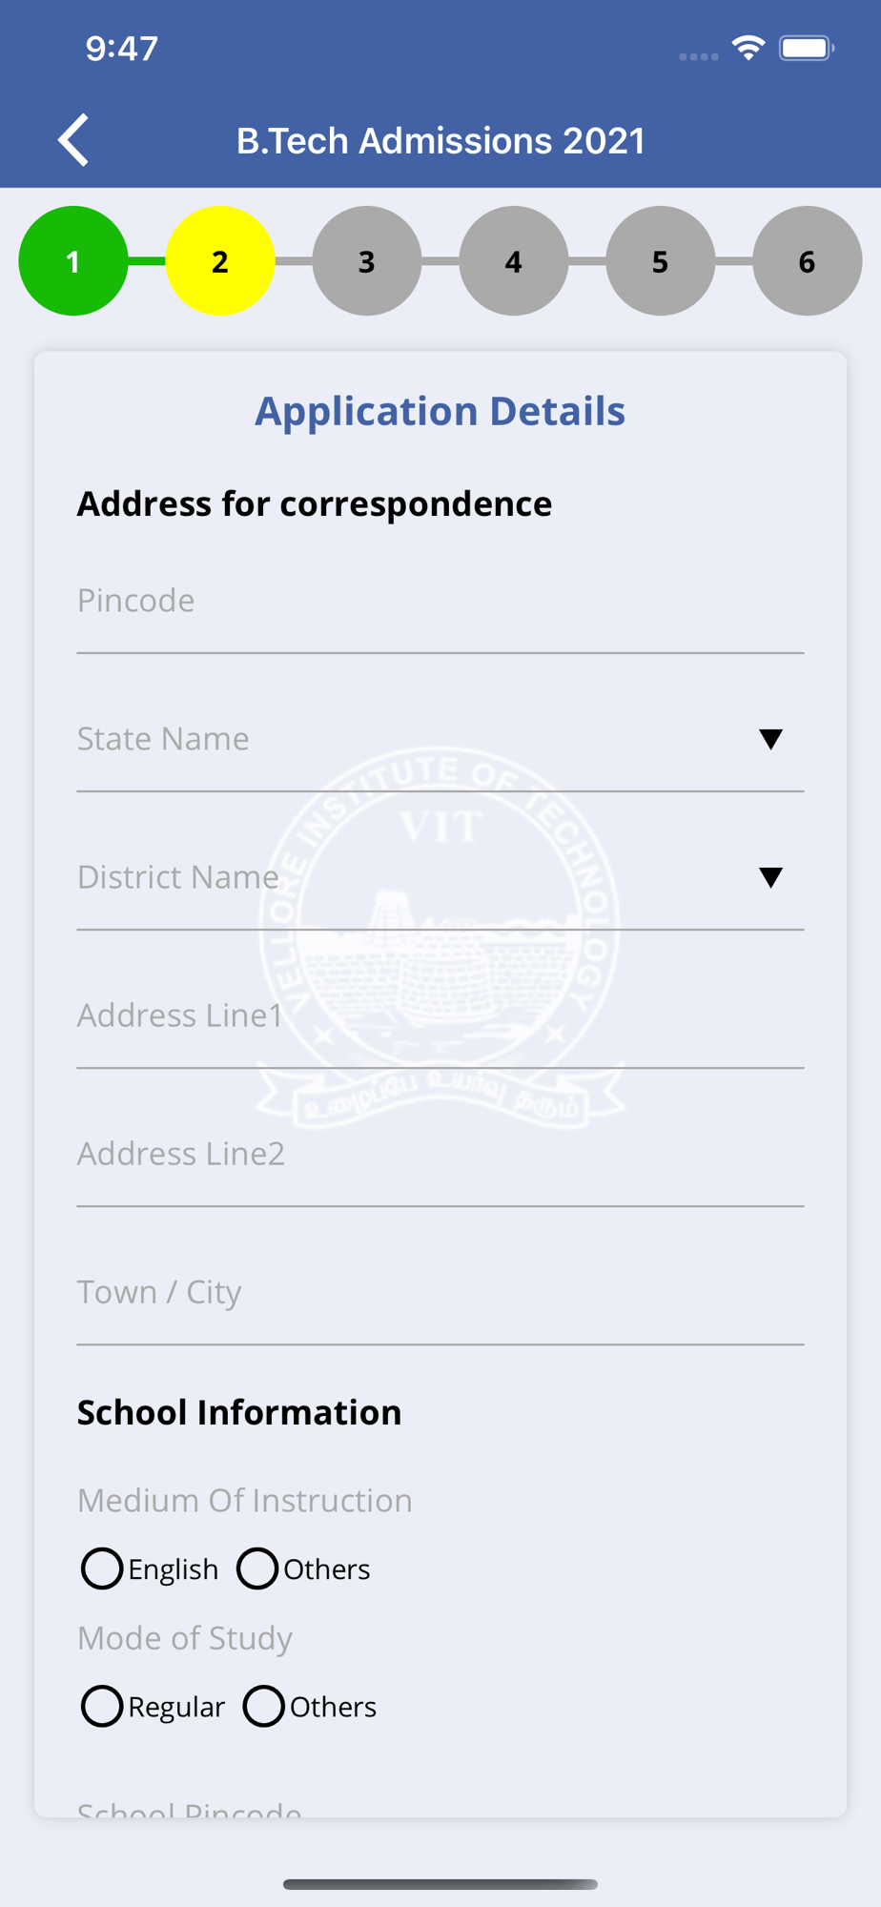Tap the back arrow icon
This screenshot has height=1907, width=881.
pyautogui.click(x=73, y=140)
